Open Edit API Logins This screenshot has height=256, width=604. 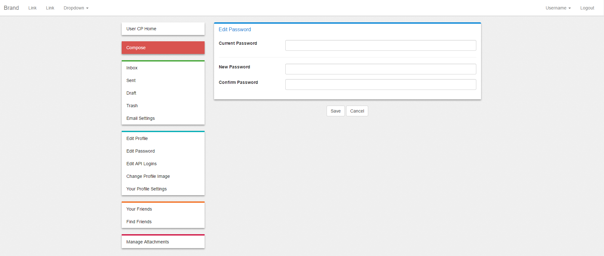tap(163, 164)
